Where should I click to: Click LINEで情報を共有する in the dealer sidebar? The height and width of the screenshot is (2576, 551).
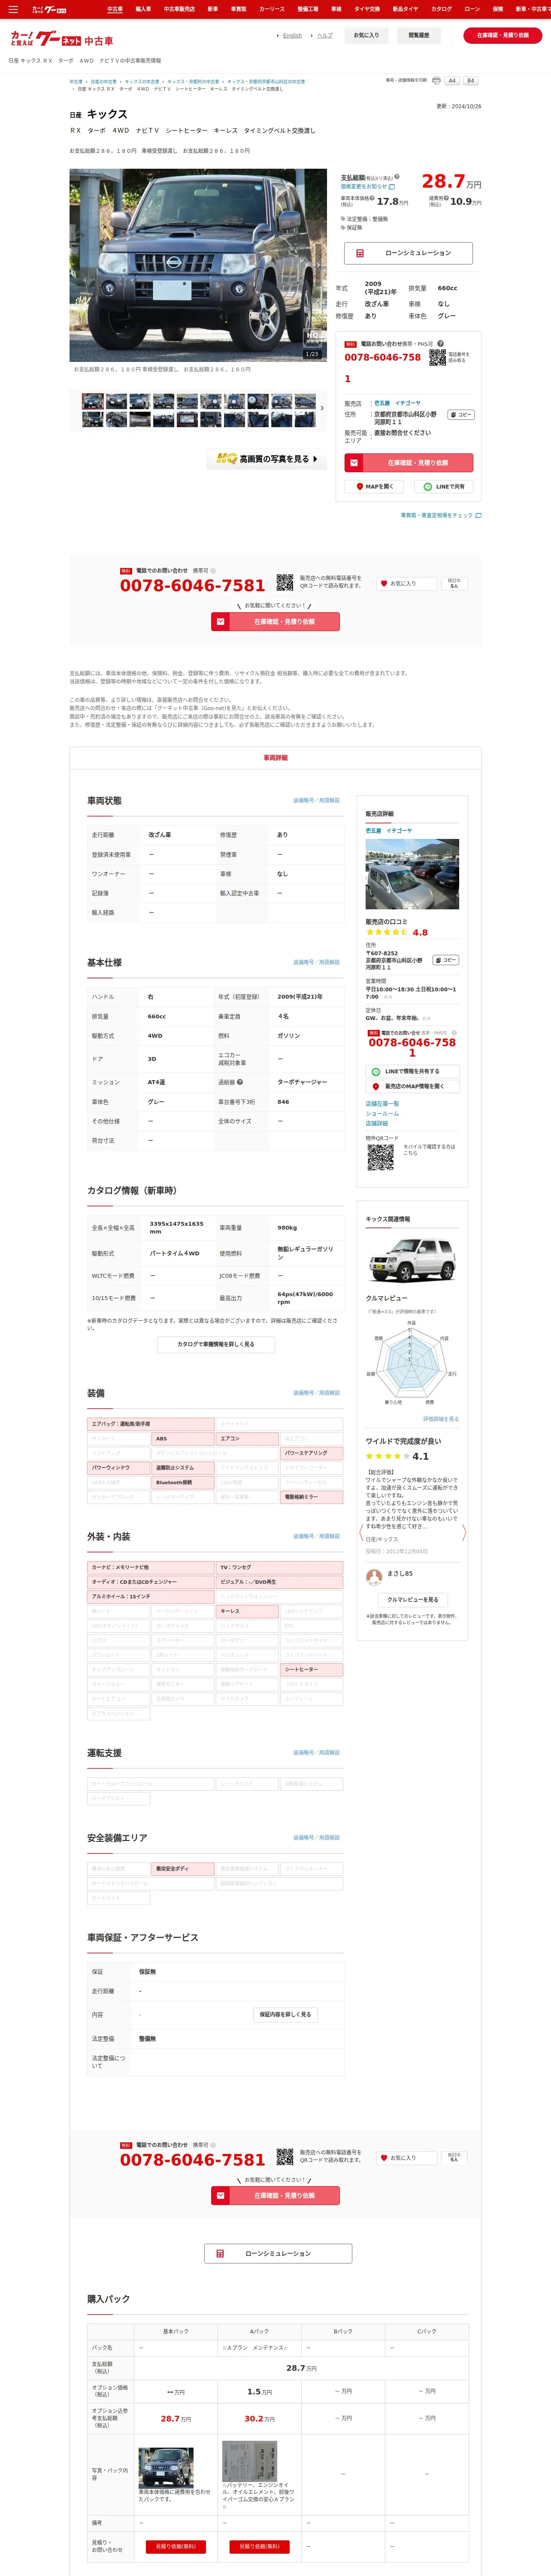(412, 1071)
